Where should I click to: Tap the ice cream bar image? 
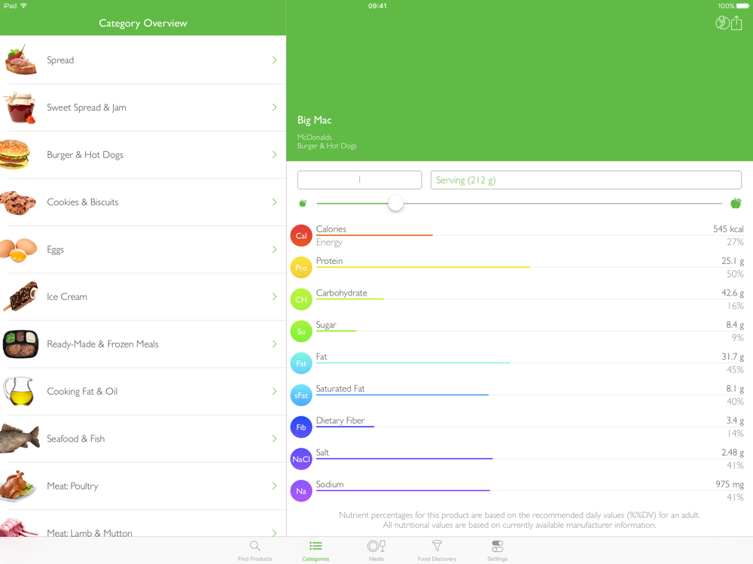pyautogui.click(x=21, y=296)
